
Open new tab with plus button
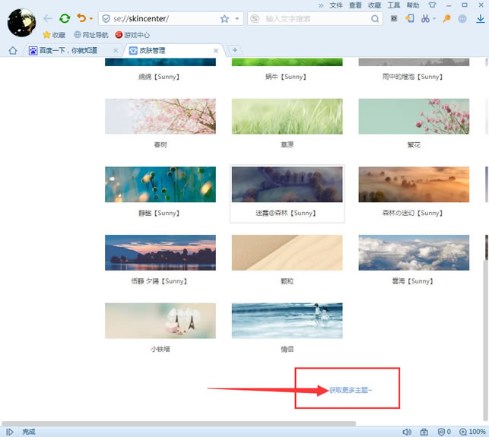235,50
